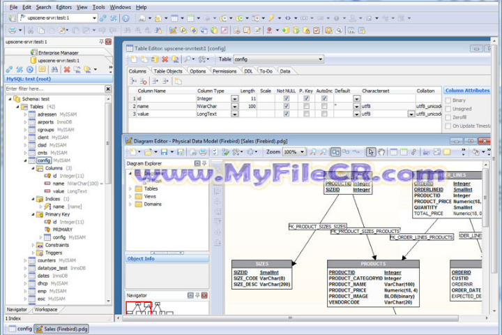The height and width of the screenshot is (335, 502).
Task: Select Views folder in Diagram Explorer
Action: coord(150,197)
